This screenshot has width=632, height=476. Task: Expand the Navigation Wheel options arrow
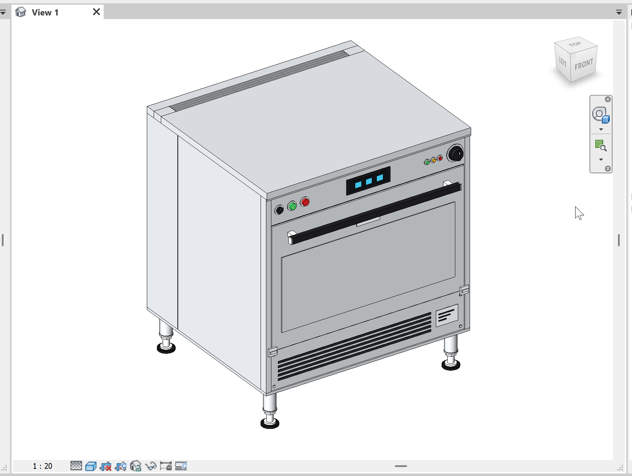pyautogui.click(x=601, y=129)
